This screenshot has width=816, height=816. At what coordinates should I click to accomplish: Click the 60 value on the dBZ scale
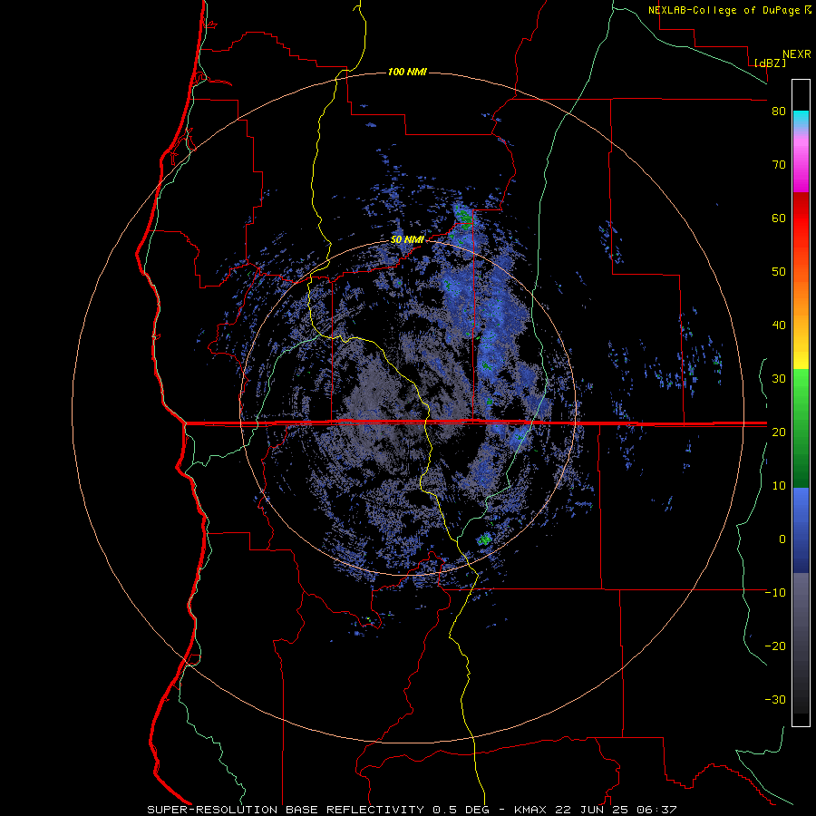tap(779, 218)
